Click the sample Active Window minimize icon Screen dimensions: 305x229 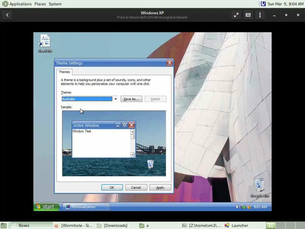(118, 125)
